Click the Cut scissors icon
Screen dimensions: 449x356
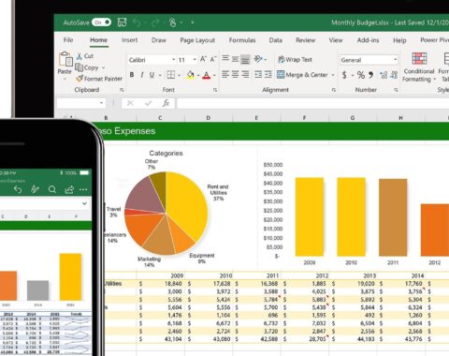[x=80, y=56]
